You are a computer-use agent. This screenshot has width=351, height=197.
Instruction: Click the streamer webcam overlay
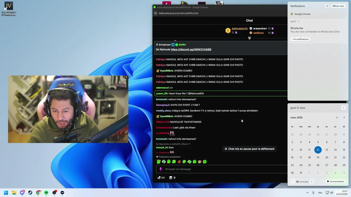tap(68, 109)
